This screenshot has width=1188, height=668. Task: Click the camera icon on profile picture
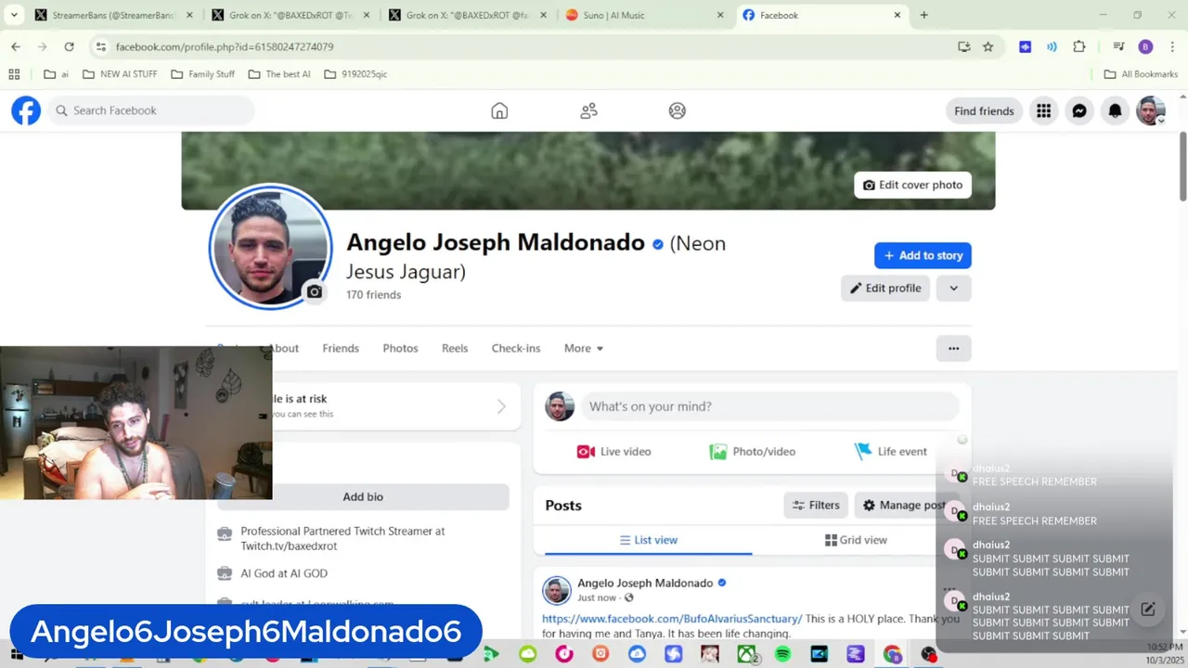315,292
